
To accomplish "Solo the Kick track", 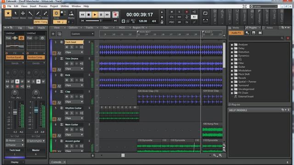I will [x=72, y=80].
